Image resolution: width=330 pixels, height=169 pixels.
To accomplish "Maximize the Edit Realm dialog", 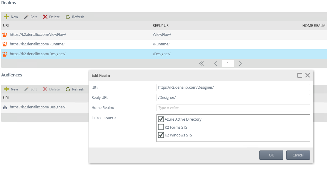I will pyautogui.click(x=299, y=75).
